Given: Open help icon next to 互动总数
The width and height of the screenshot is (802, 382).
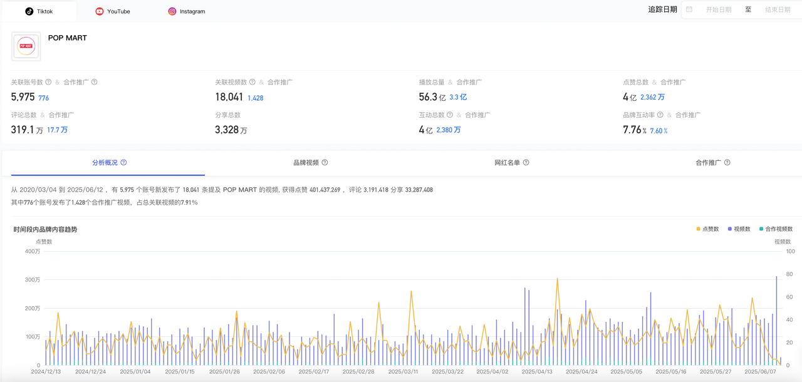Looking at the screenshot, I should point(450,115).
